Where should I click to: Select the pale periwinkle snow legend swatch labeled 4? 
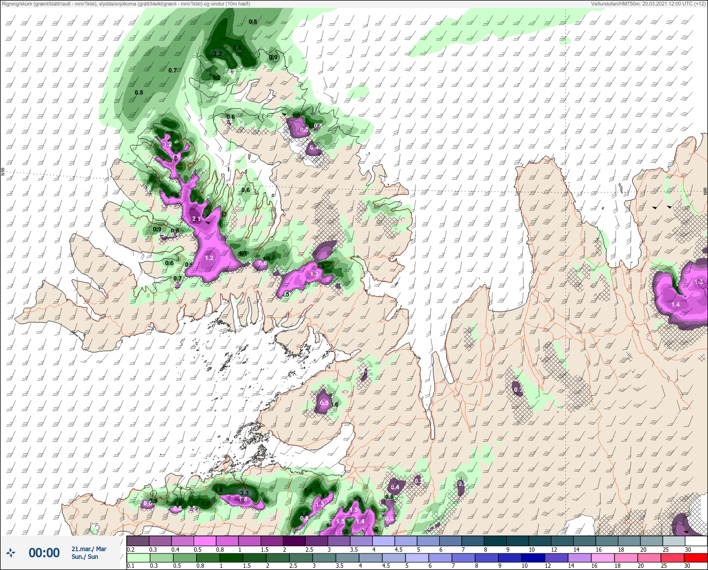click(383, 541)
